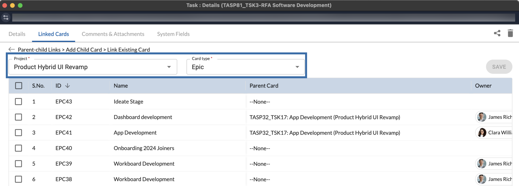519x186 pixels.
Task: Click the Parent Card column header
Action: tap(264, 86)
